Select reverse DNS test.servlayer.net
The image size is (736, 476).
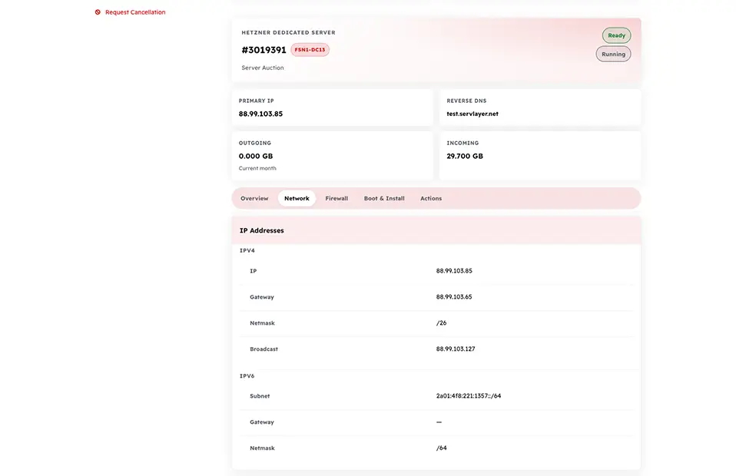pyautogui.click(x=472, y=114)
